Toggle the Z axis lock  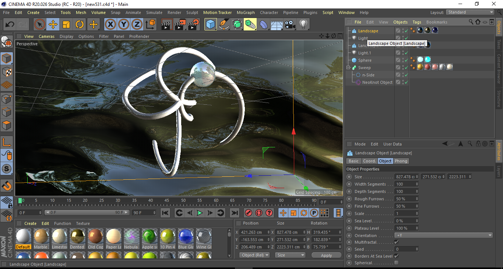[137, 25]
